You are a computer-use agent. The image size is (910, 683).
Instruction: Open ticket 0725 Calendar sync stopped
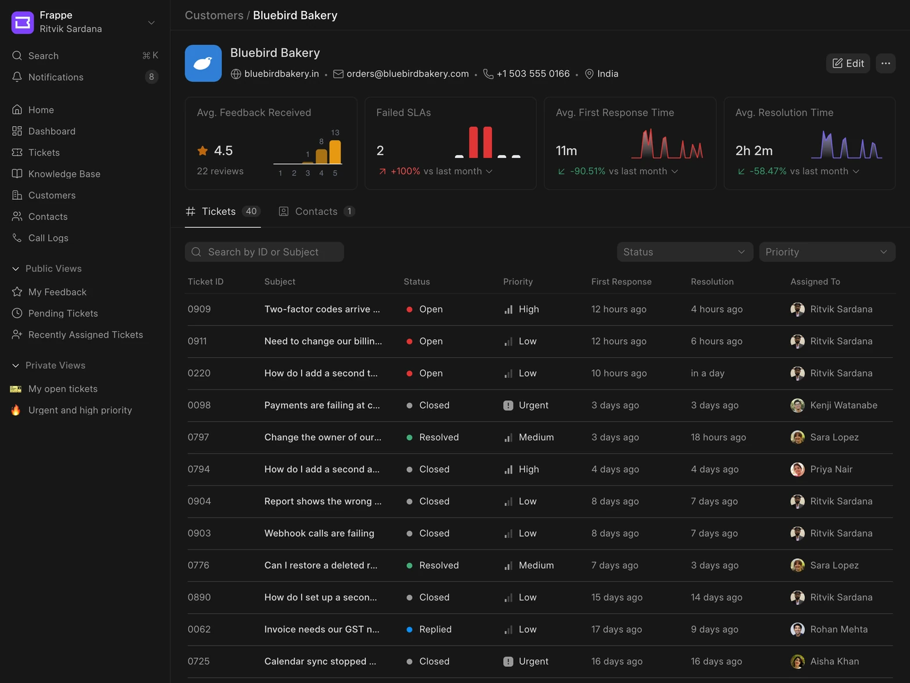pos(320,662)
